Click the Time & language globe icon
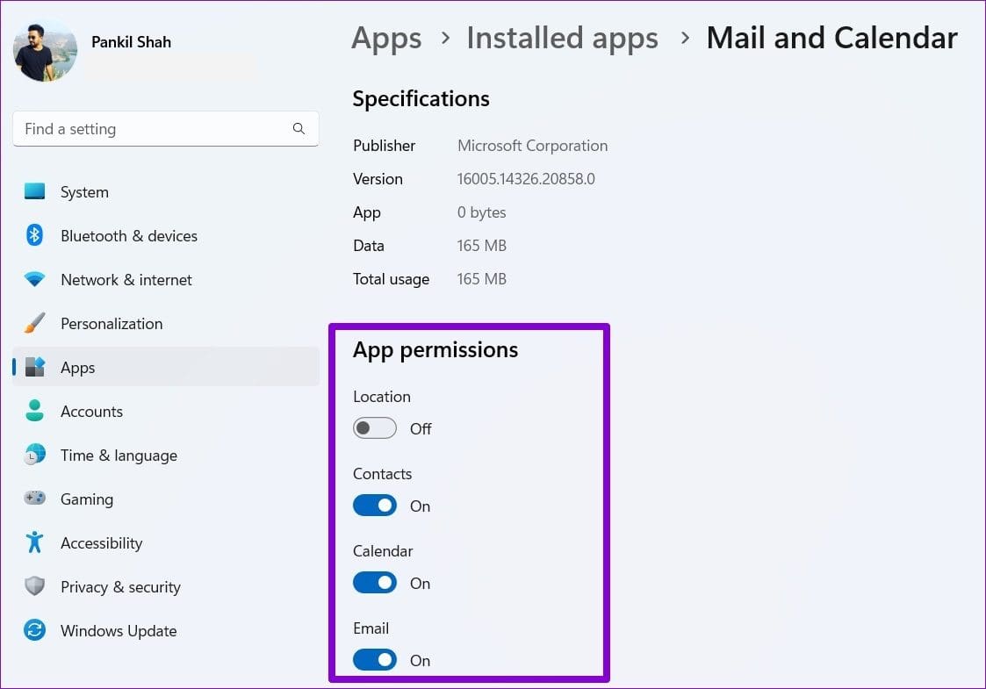986x689 pixels. [34, 455]
